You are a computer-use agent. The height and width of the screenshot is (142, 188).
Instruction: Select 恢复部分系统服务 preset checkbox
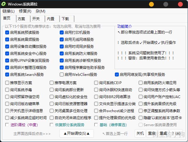(51, 125)
